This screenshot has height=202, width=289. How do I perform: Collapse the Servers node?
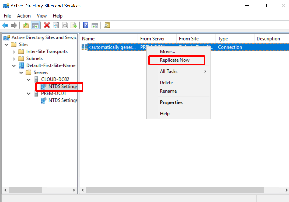(21, 73)
